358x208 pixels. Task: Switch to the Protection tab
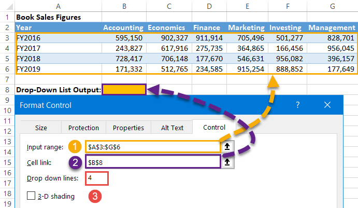pyautogui.click(x=83, y=128)
